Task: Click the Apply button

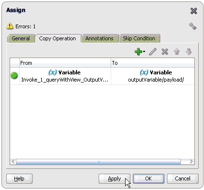Action: pos(115,178)
